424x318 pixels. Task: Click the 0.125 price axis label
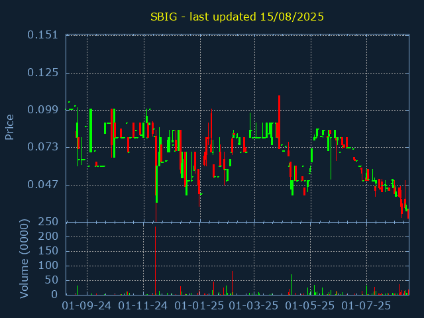(x=42, y=72)
